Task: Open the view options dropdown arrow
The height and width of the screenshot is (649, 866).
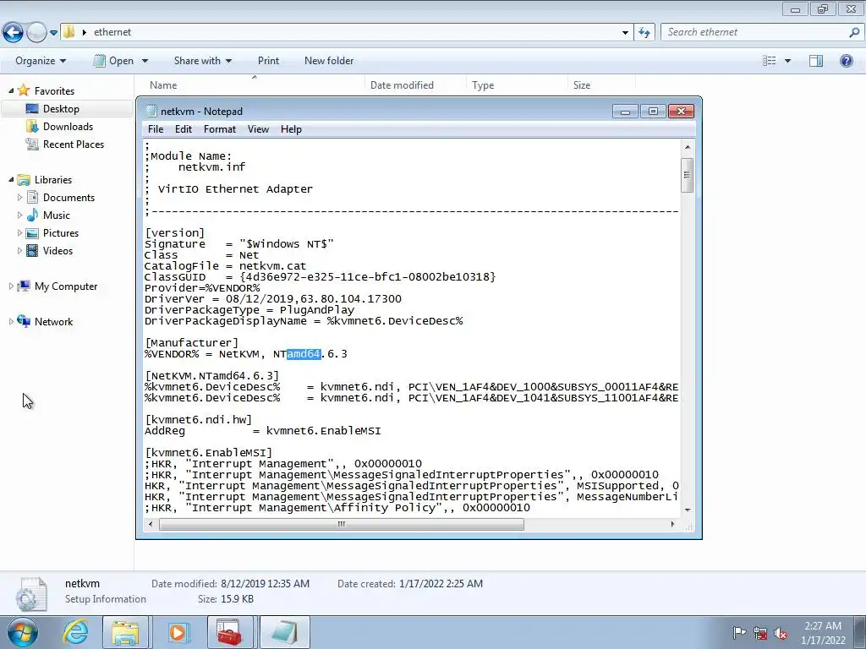Action: (x=787, y=61)
